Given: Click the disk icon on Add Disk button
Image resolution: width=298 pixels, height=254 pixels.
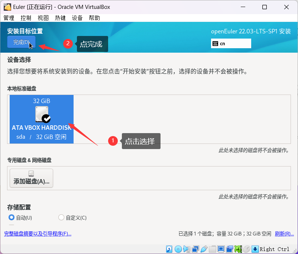Looking at the screenshot, I should coord(31,173).
